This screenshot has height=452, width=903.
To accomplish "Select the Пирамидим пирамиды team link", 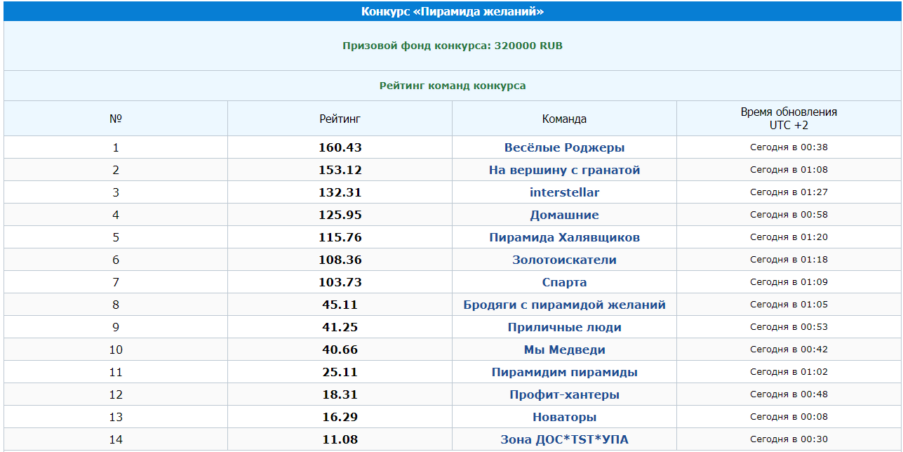I will click(564, 372).
